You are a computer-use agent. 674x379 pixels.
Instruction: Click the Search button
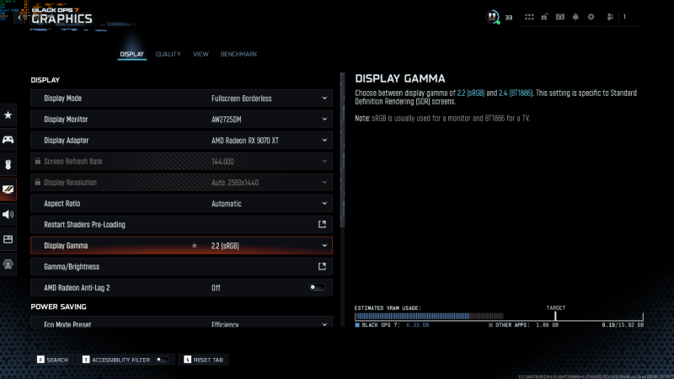click(x=53, y=360)
